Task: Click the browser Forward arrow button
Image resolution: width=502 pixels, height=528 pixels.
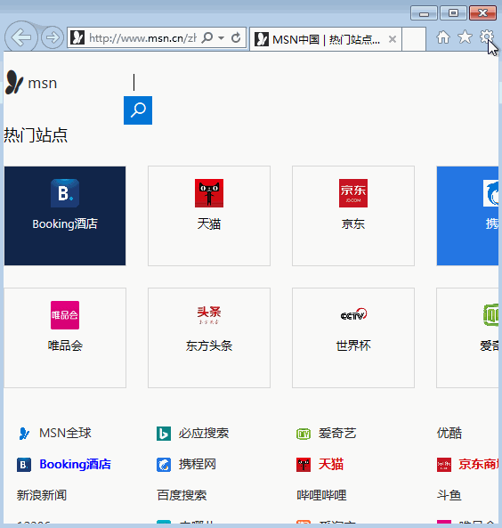Action: pyautogui.click(x=53, y=37)
